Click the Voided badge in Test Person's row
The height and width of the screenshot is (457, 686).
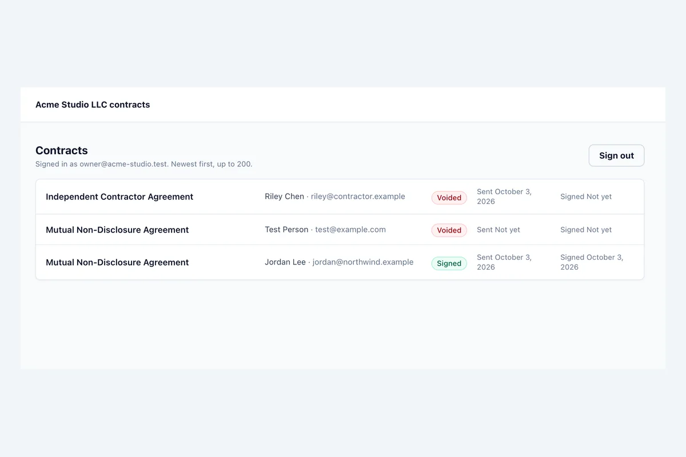(x=449, y=230)
